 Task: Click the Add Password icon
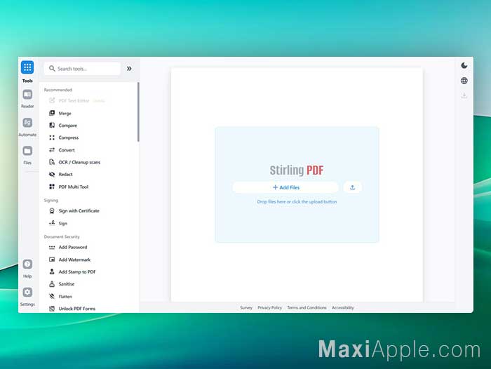click(52, 247)
